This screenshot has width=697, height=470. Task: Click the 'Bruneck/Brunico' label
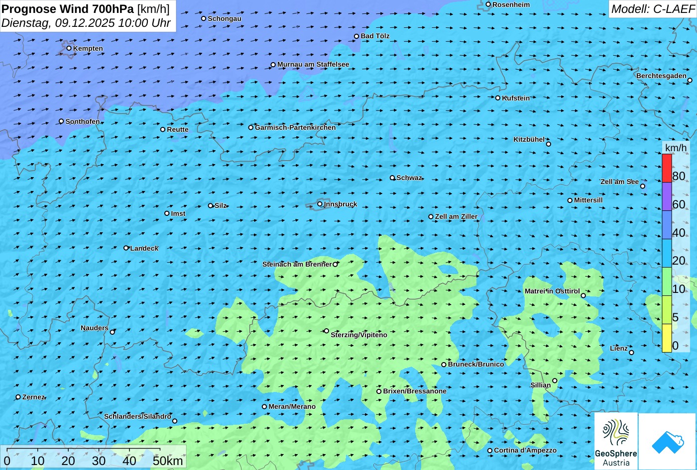coord(476,364)
